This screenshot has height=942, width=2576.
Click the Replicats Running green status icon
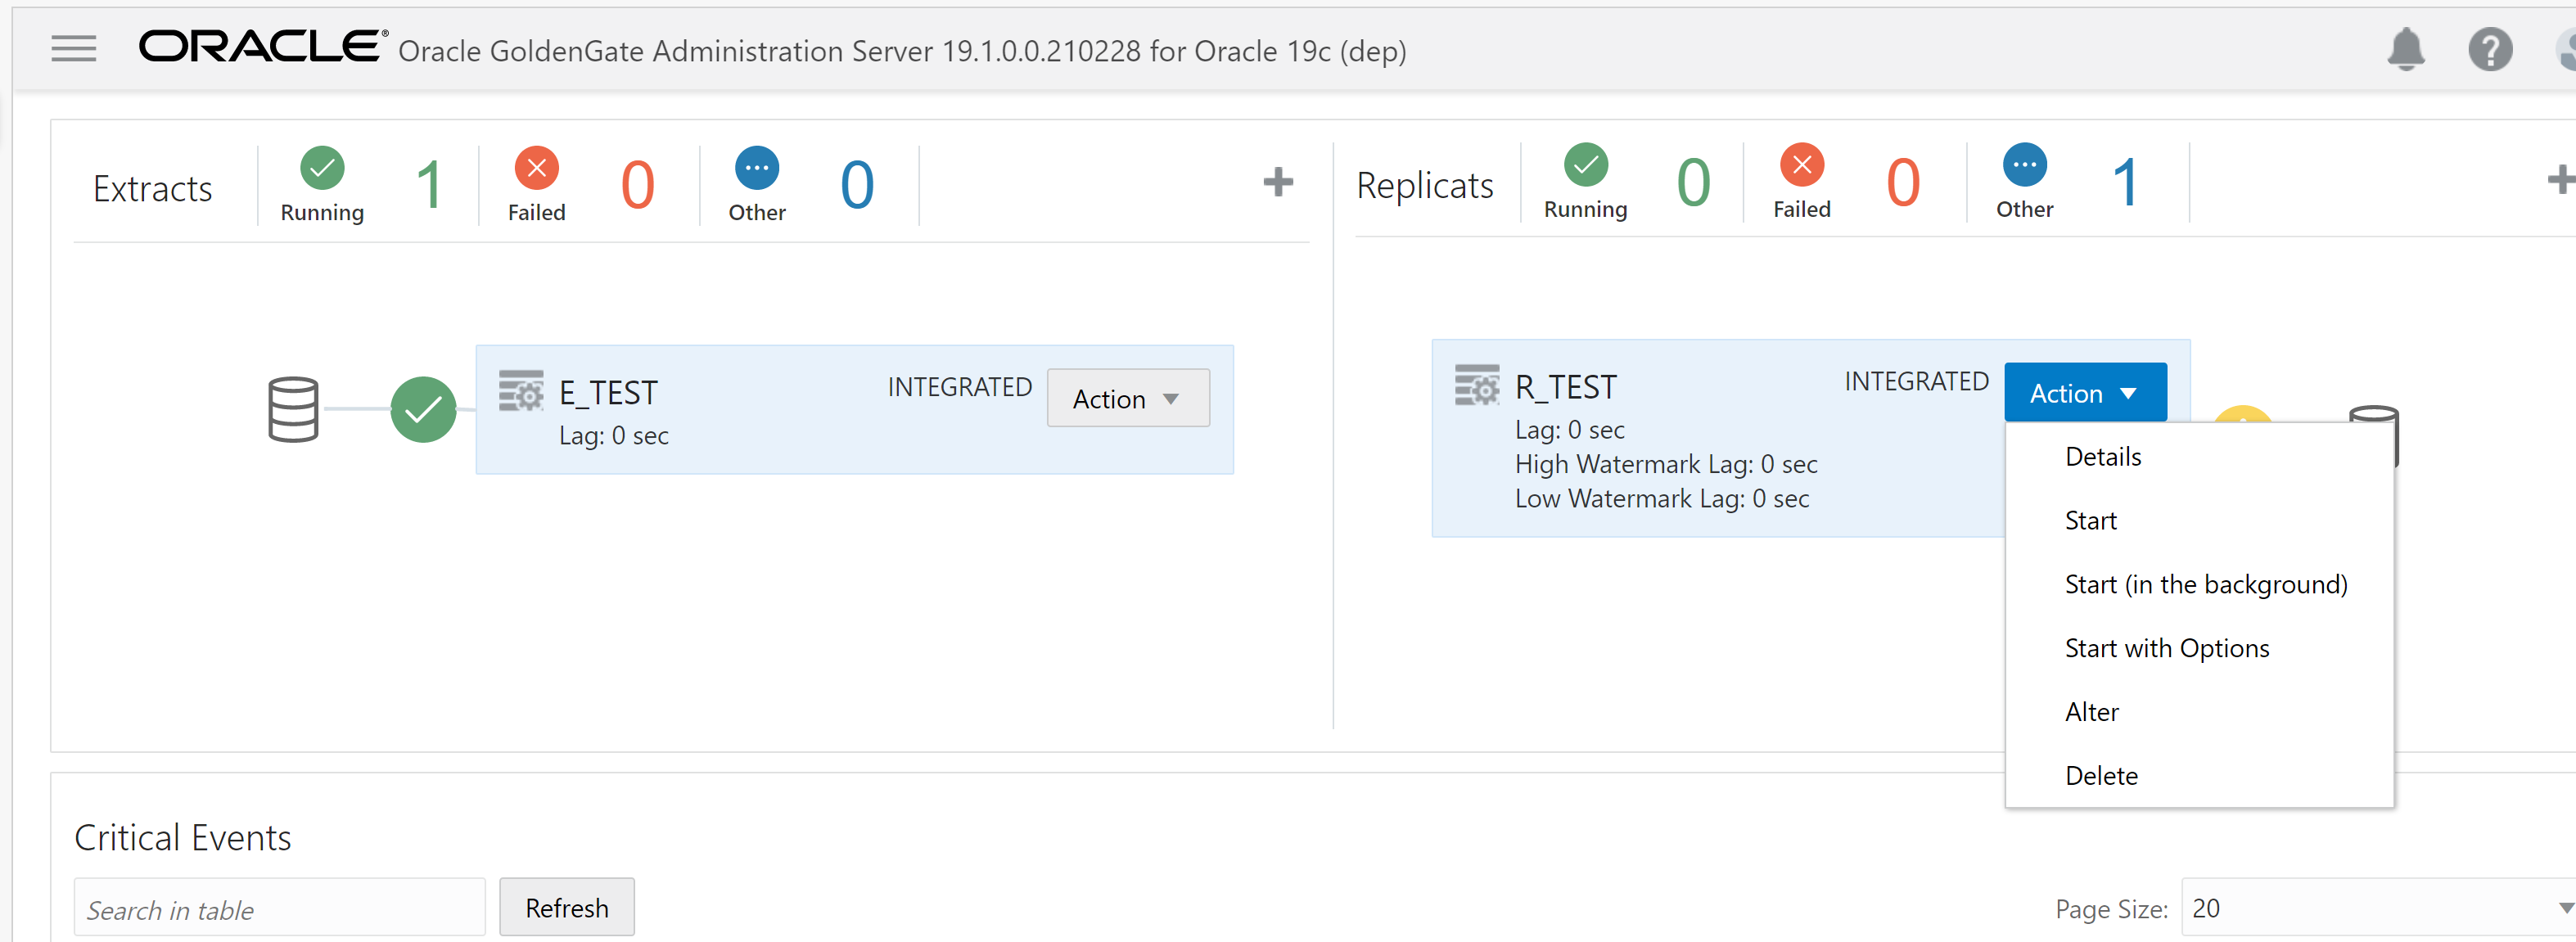[1585, 165]
